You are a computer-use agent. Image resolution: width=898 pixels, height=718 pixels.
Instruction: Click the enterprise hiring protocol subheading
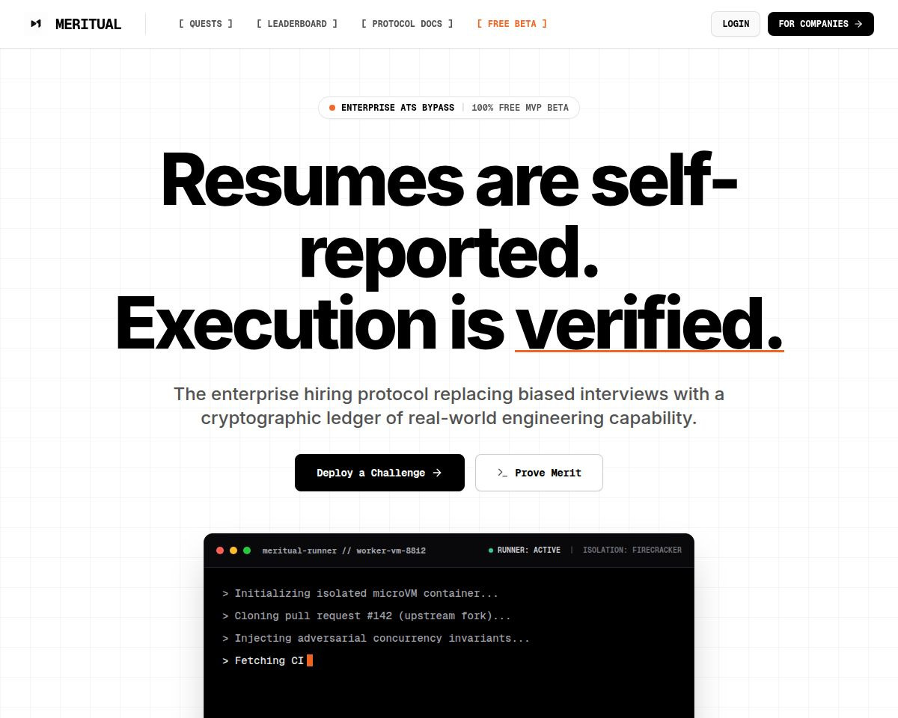tap(449, 405)
